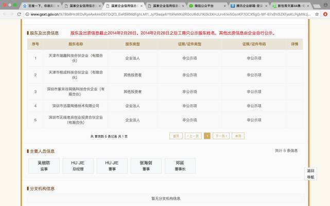Select shareholder 深圳市无线老兵创业投资合伙企业 in row 5
The image size is (330, 206).
pos(76,120)
